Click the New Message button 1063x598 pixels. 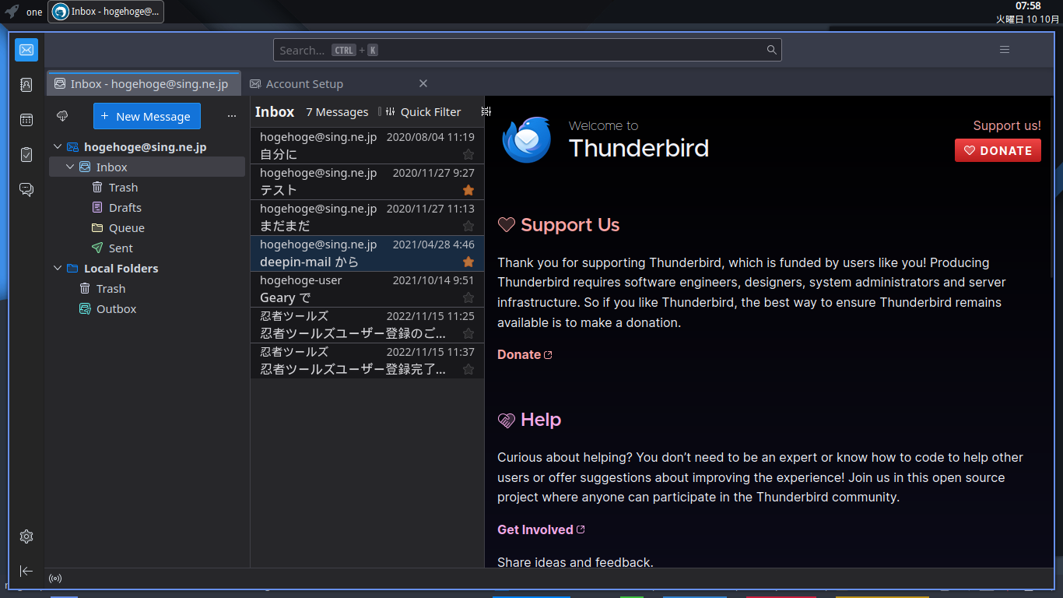[147, 116]
